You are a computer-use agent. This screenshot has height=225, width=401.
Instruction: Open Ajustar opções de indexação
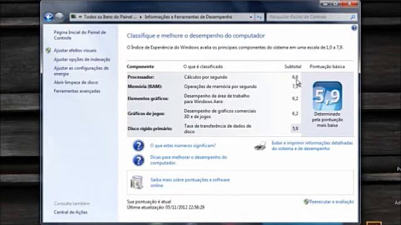82,59
